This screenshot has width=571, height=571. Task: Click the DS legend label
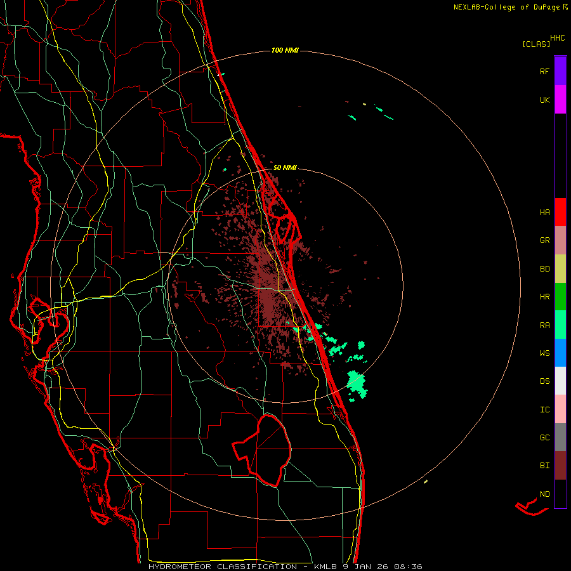click(x=544, y=381)
